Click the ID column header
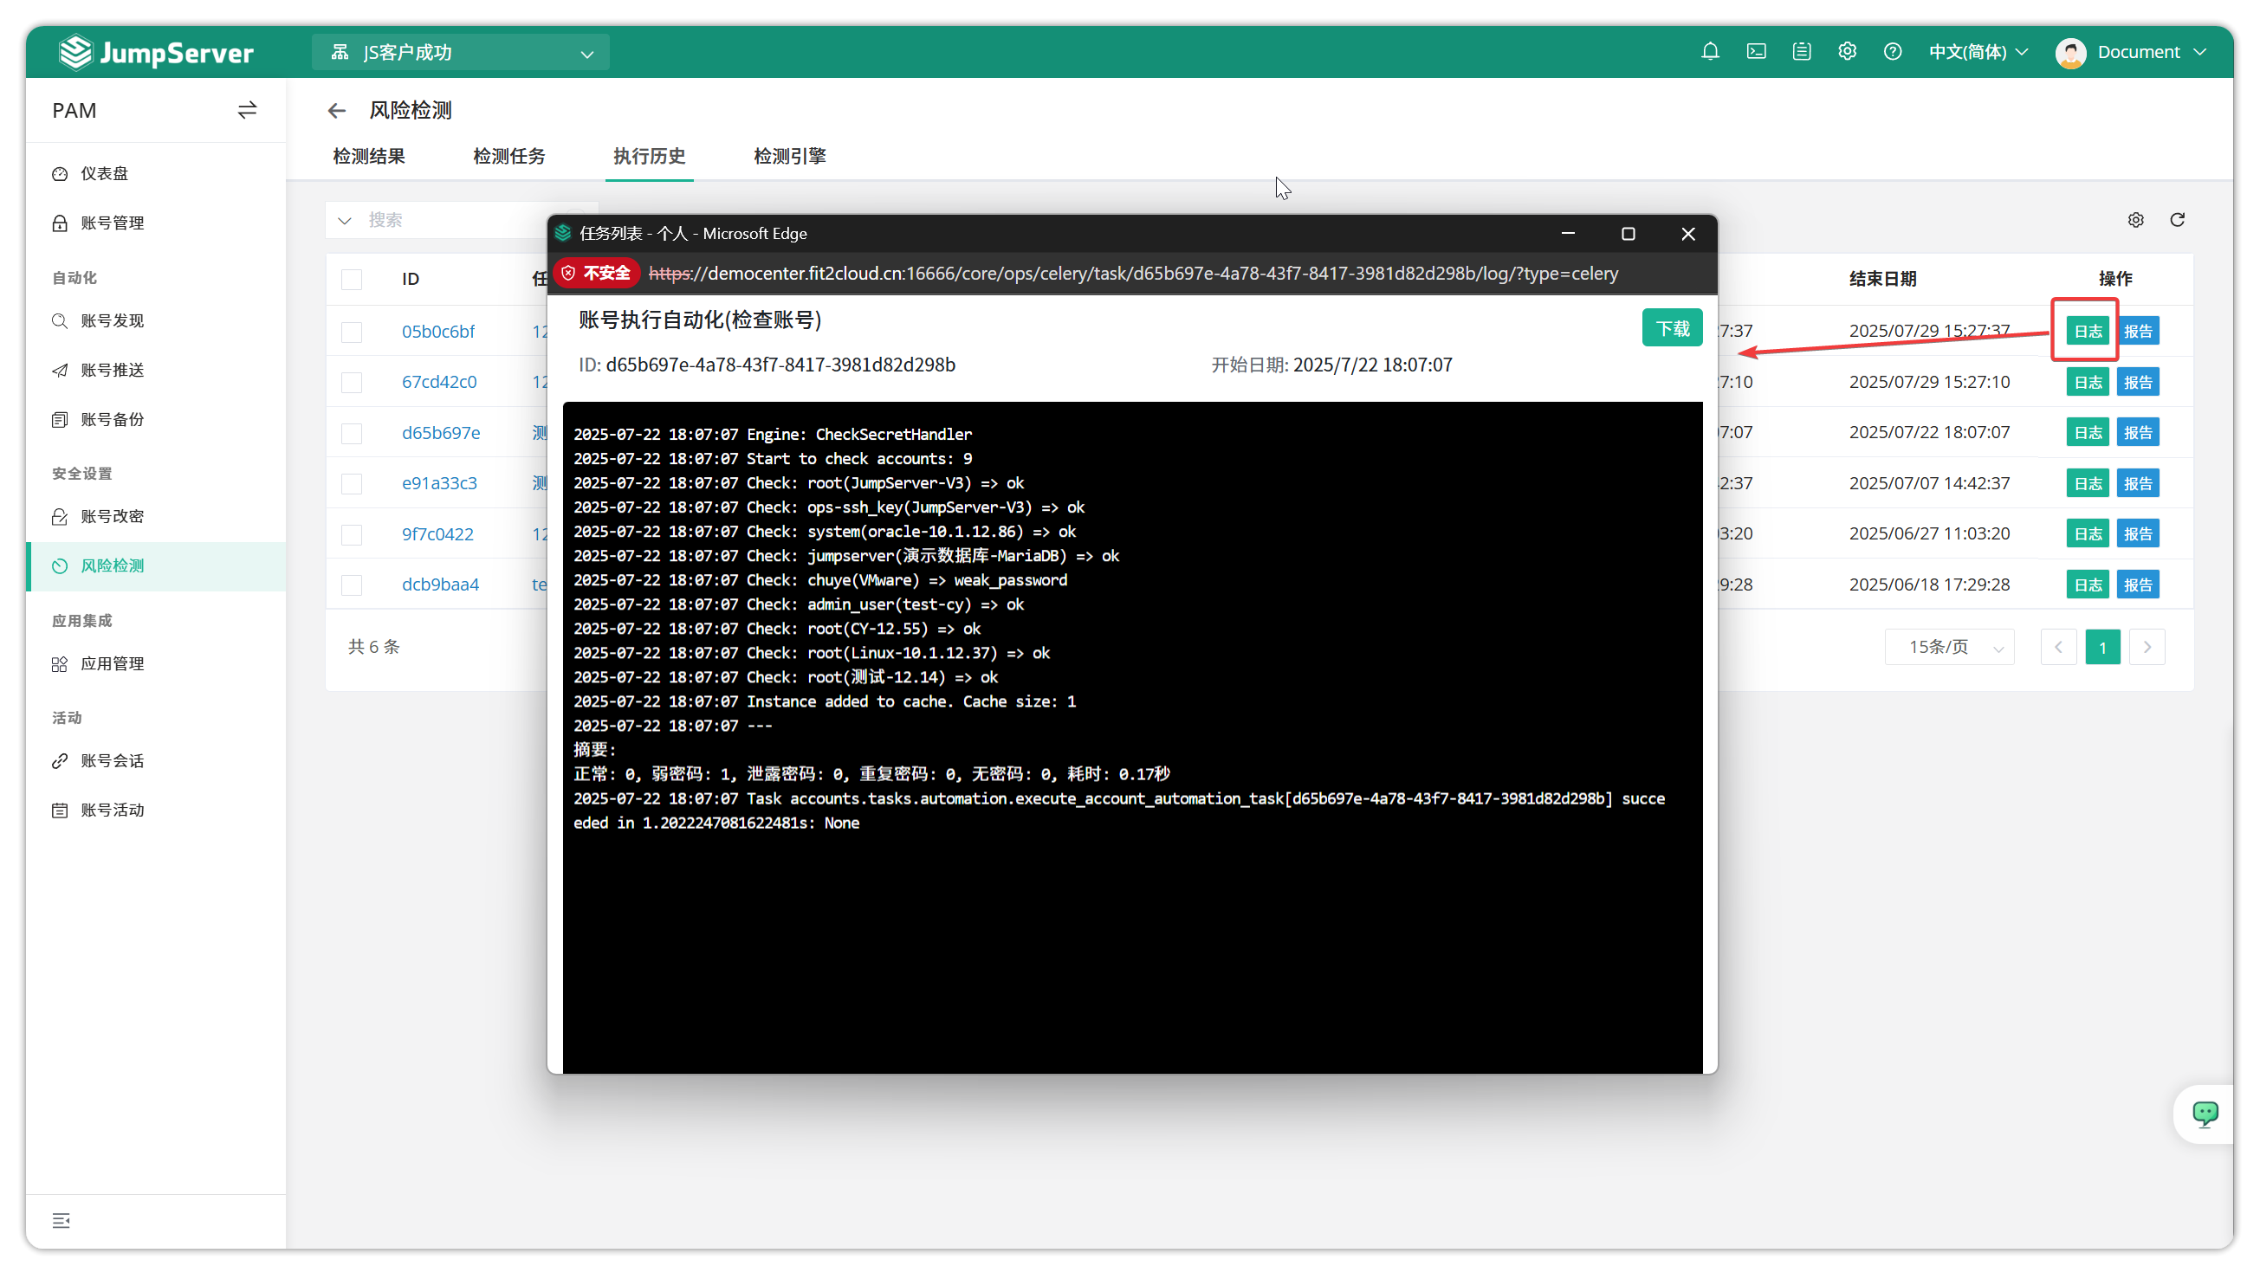 click(x=411, y=280)
